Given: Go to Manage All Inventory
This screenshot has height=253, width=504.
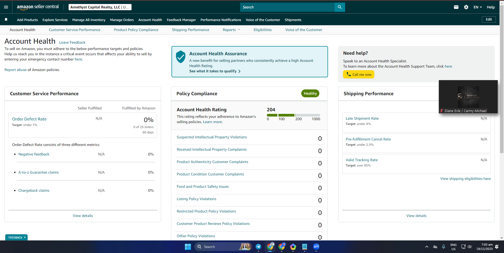Looking at the screenshot, I should click(x=89, y=20).
